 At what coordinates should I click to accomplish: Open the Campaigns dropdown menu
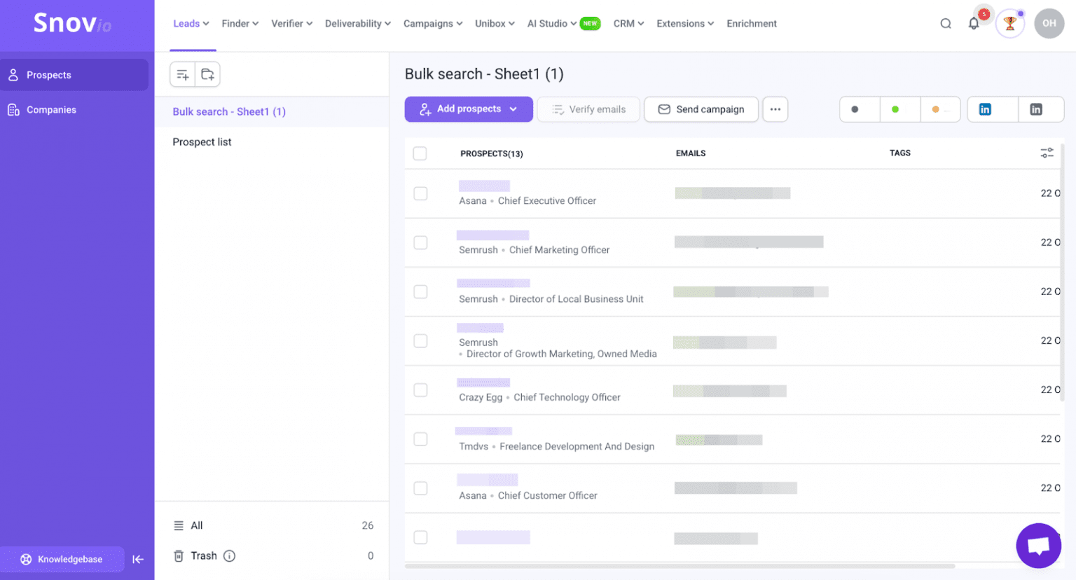tap(433, 23)
